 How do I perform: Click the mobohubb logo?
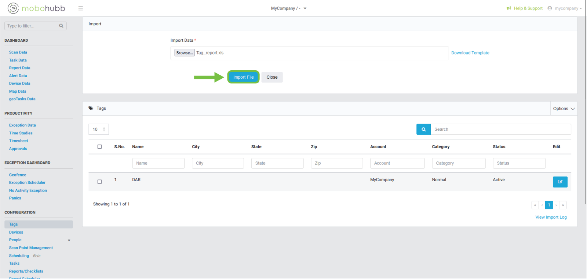(37, 8)
